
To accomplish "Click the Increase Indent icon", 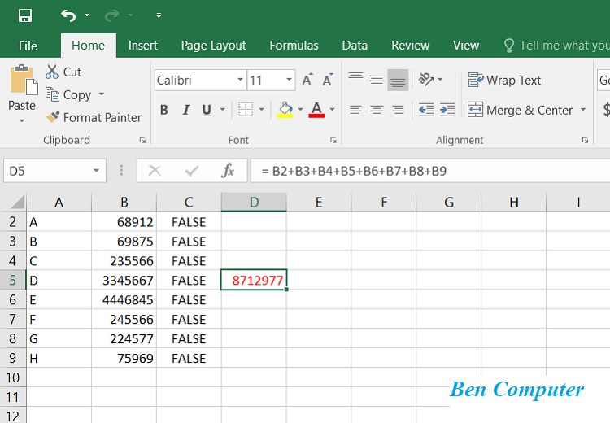I will [447, 110].
